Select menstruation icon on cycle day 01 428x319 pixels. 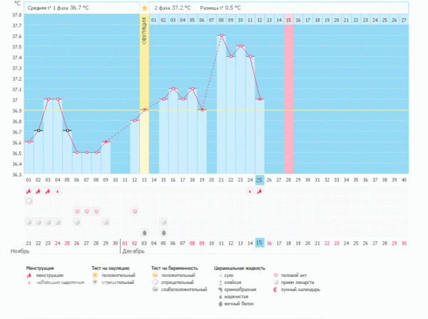point(29,191)
